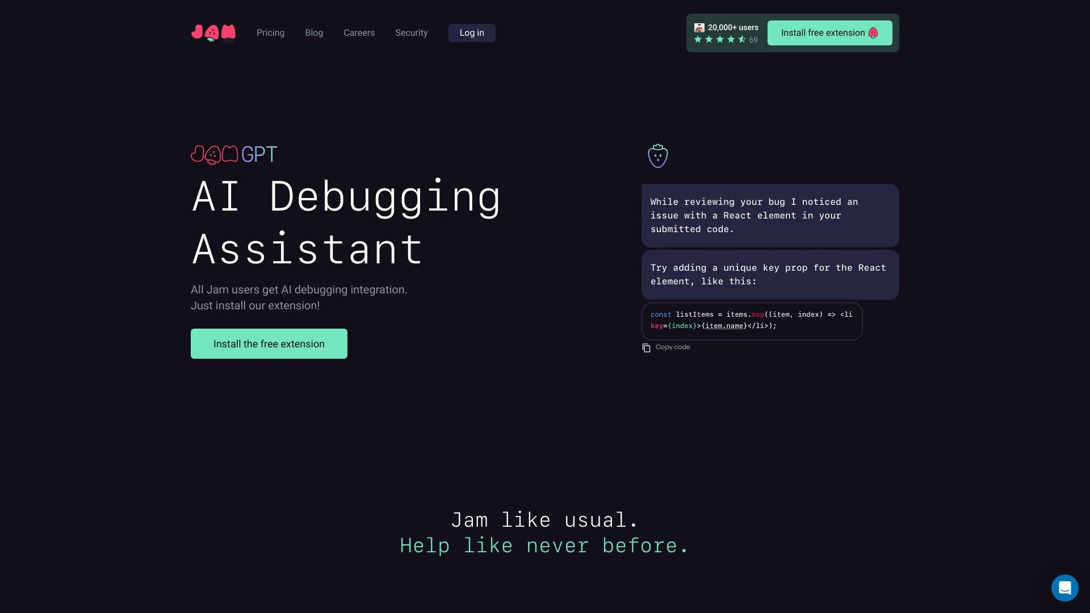
Task: Click the copy code icon
Action: click(646, 347)
